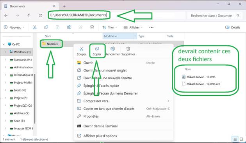This screenshot has width=246, height=143.
Task: Open the Trier sort dropdown
Action: pyautogui.click(x=110, y=27)
